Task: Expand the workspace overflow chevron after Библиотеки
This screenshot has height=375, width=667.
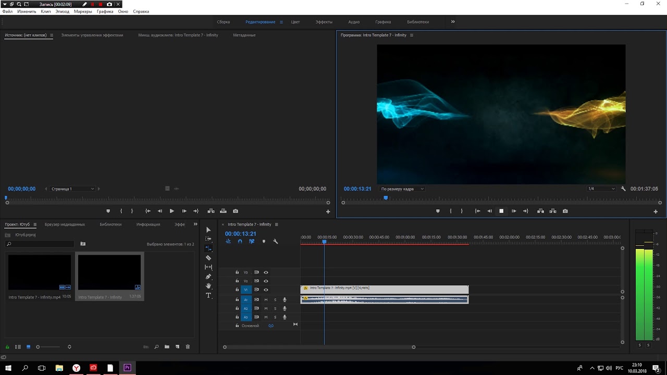Action: coord(453,22)
